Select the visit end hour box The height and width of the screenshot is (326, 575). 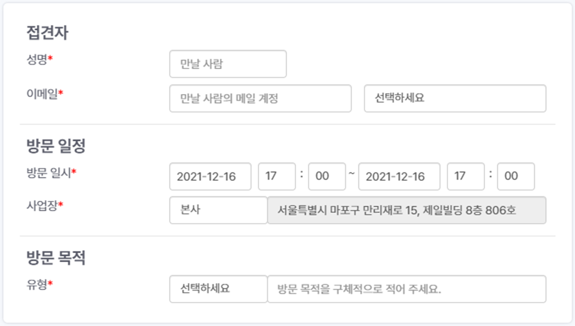(465, 176)
